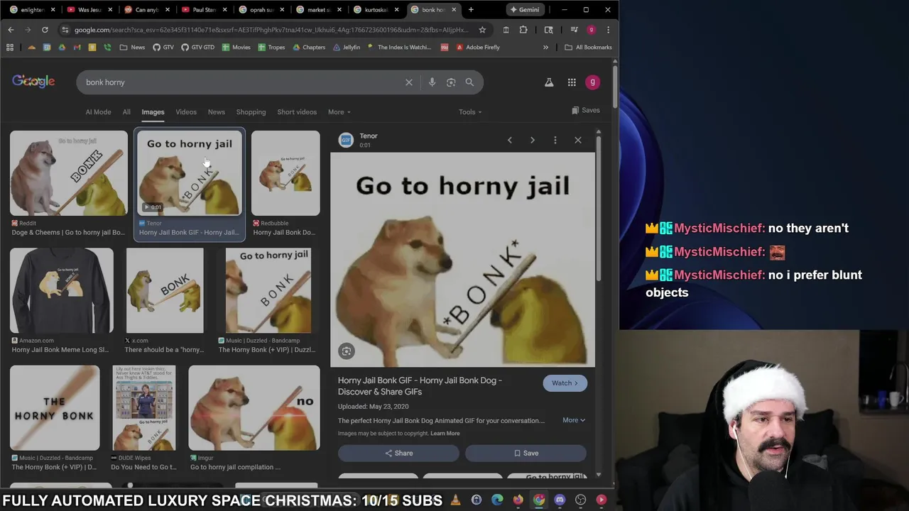Viewport: 909px width, 511px height.
Task: Bookmark this page with the star icon
Action: point(482,30)
